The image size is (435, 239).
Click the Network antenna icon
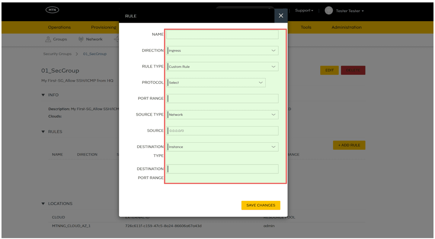(x=81, y=39)
